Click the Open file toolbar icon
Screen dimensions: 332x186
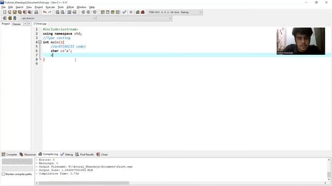click(x=9, y=12)
